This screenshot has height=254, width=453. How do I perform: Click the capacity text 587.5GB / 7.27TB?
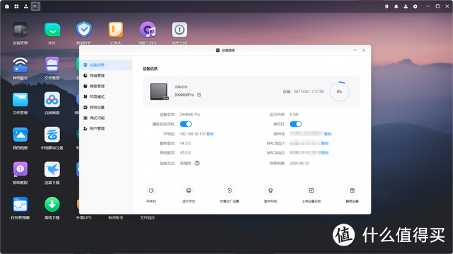click(309, 92)
